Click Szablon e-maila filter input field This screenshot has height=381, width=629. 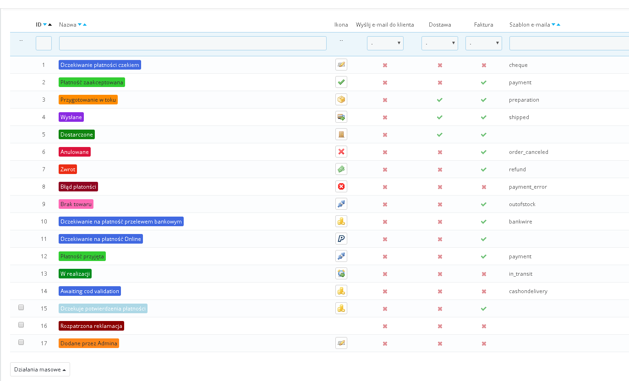569,44
